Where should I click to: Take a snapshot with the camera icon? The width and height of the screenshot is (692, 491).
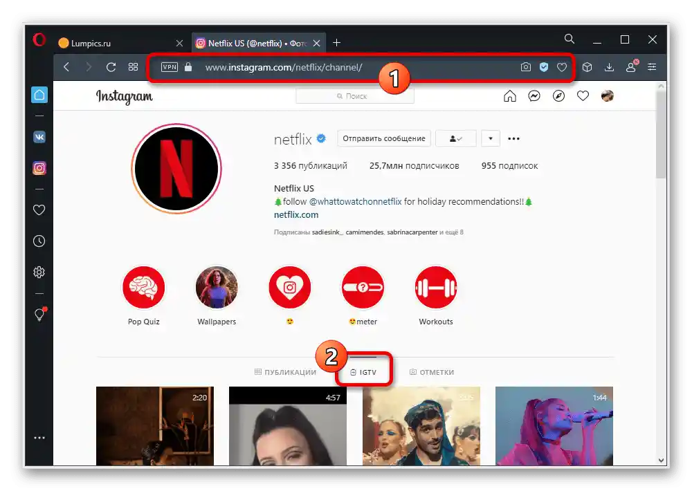click(526, 67)
